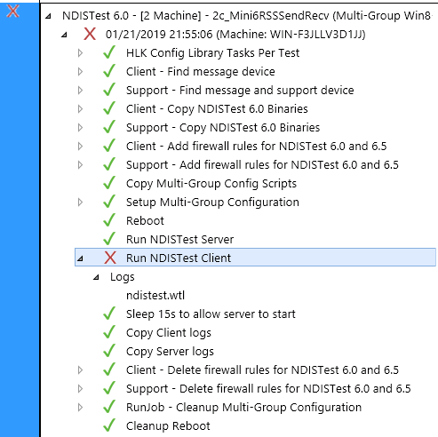
Task: Expand Client - Copy NDISTest 6.0 Binaries
Action: pyautogui.click(x=80, y=109)
